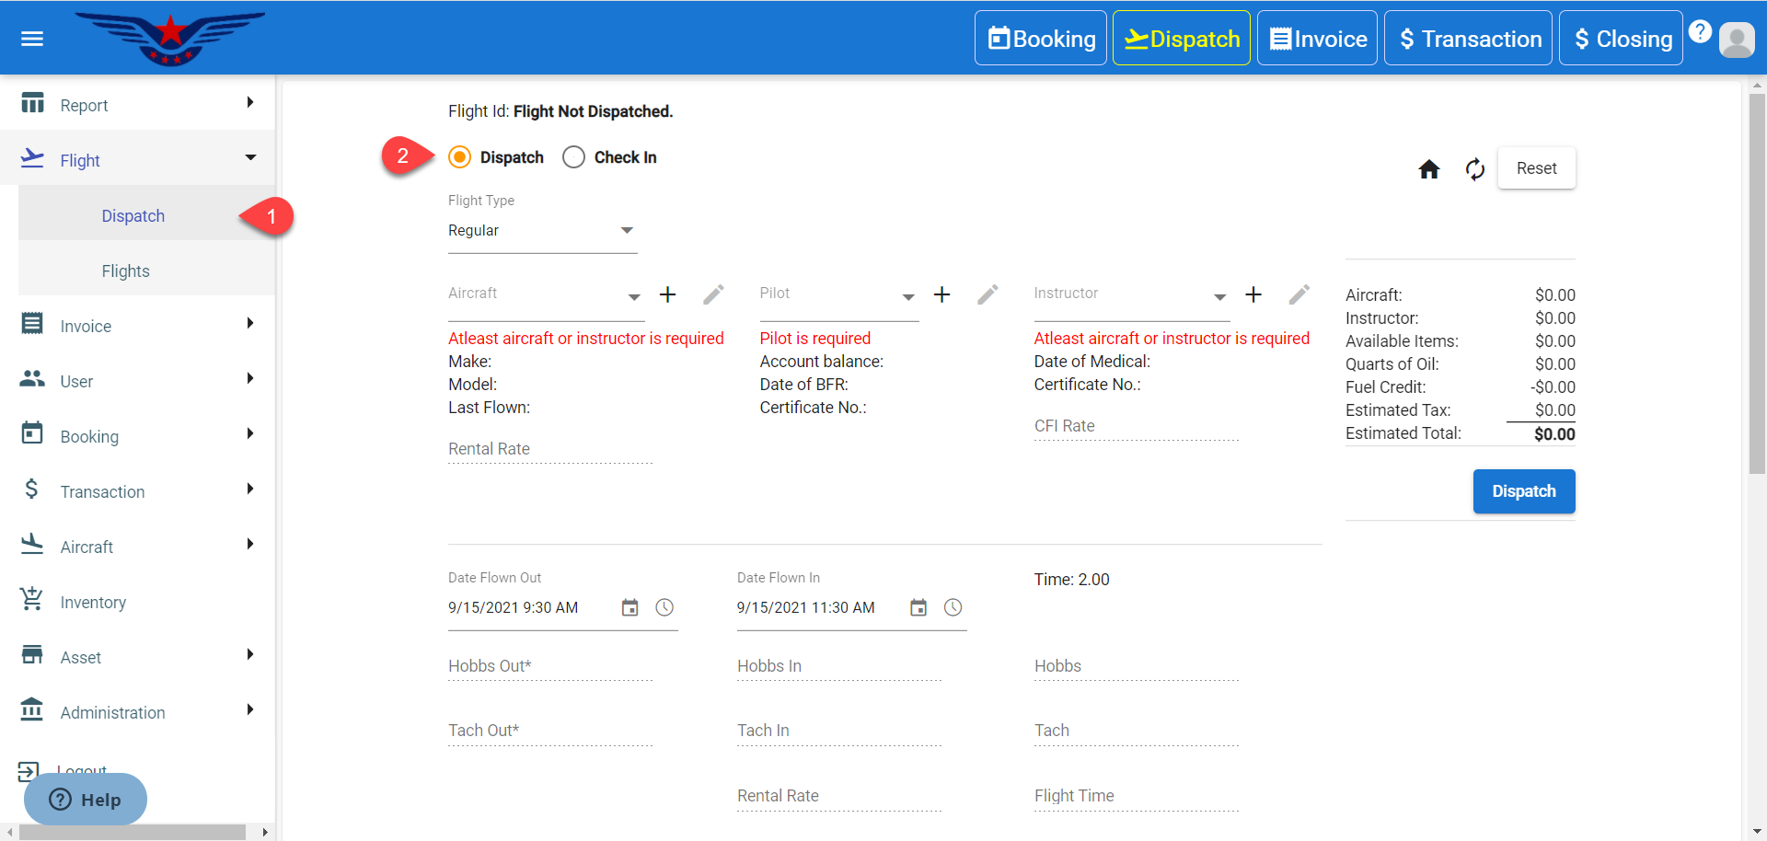Add a new aircraft with plus icon
Screen dimensions: 1767x841
click(x=667, y=294)
